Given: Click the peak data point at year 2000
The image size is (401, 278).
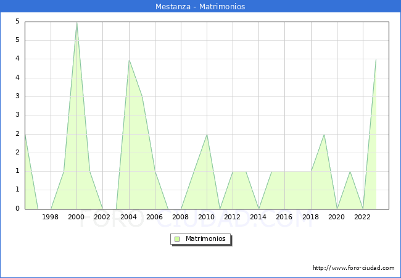Looking at the screenshot, I should 76,23.
